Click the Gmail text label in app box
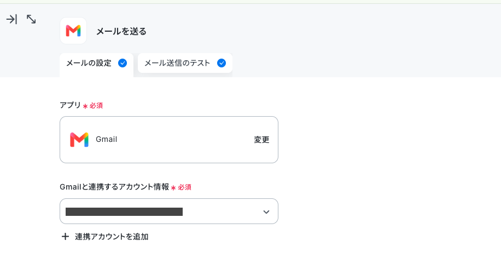This screenshot has width=501, height=269. coord(107,139)
